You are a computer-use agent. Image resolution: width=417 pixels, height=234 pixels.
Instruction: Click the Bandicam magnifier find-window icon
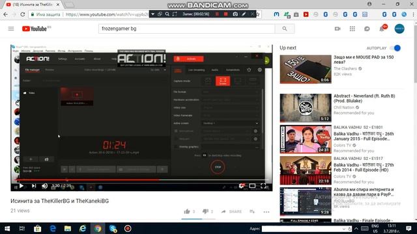167,14
